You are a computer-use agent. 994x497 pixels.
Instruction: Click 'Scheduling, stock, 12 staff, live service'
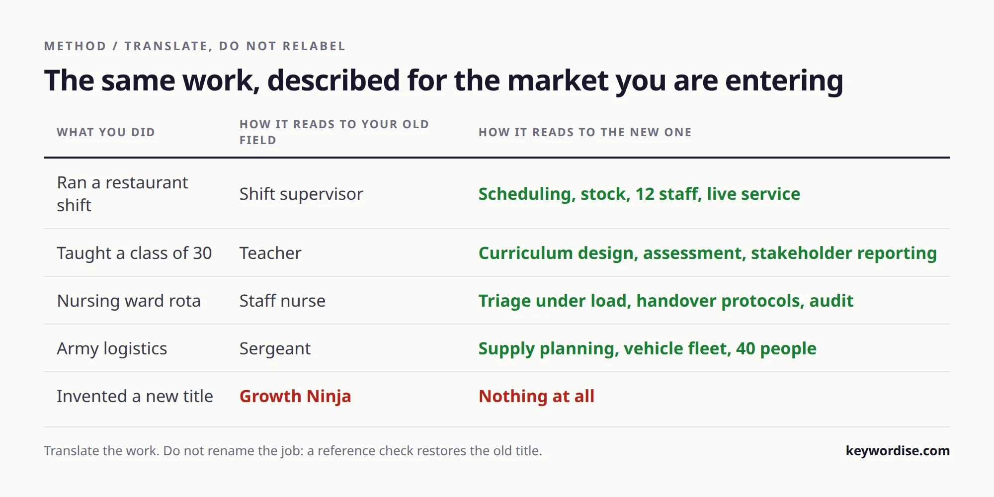[639, 194]
